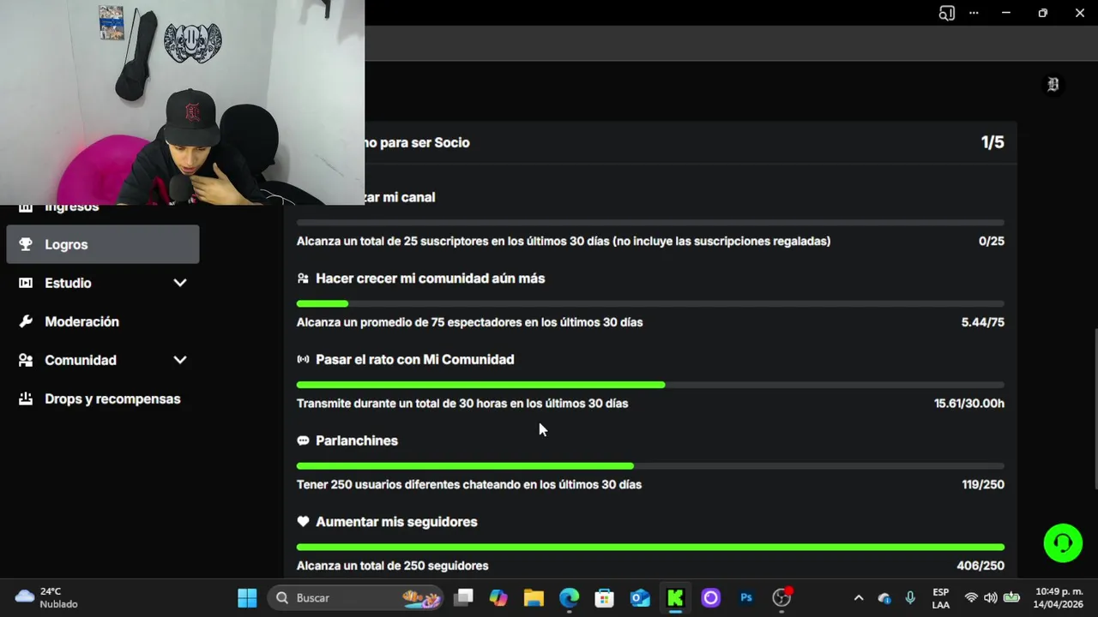Click the wrench icon beside Moderación
This screenshot has height=617, width=1098.
point(26,321)
